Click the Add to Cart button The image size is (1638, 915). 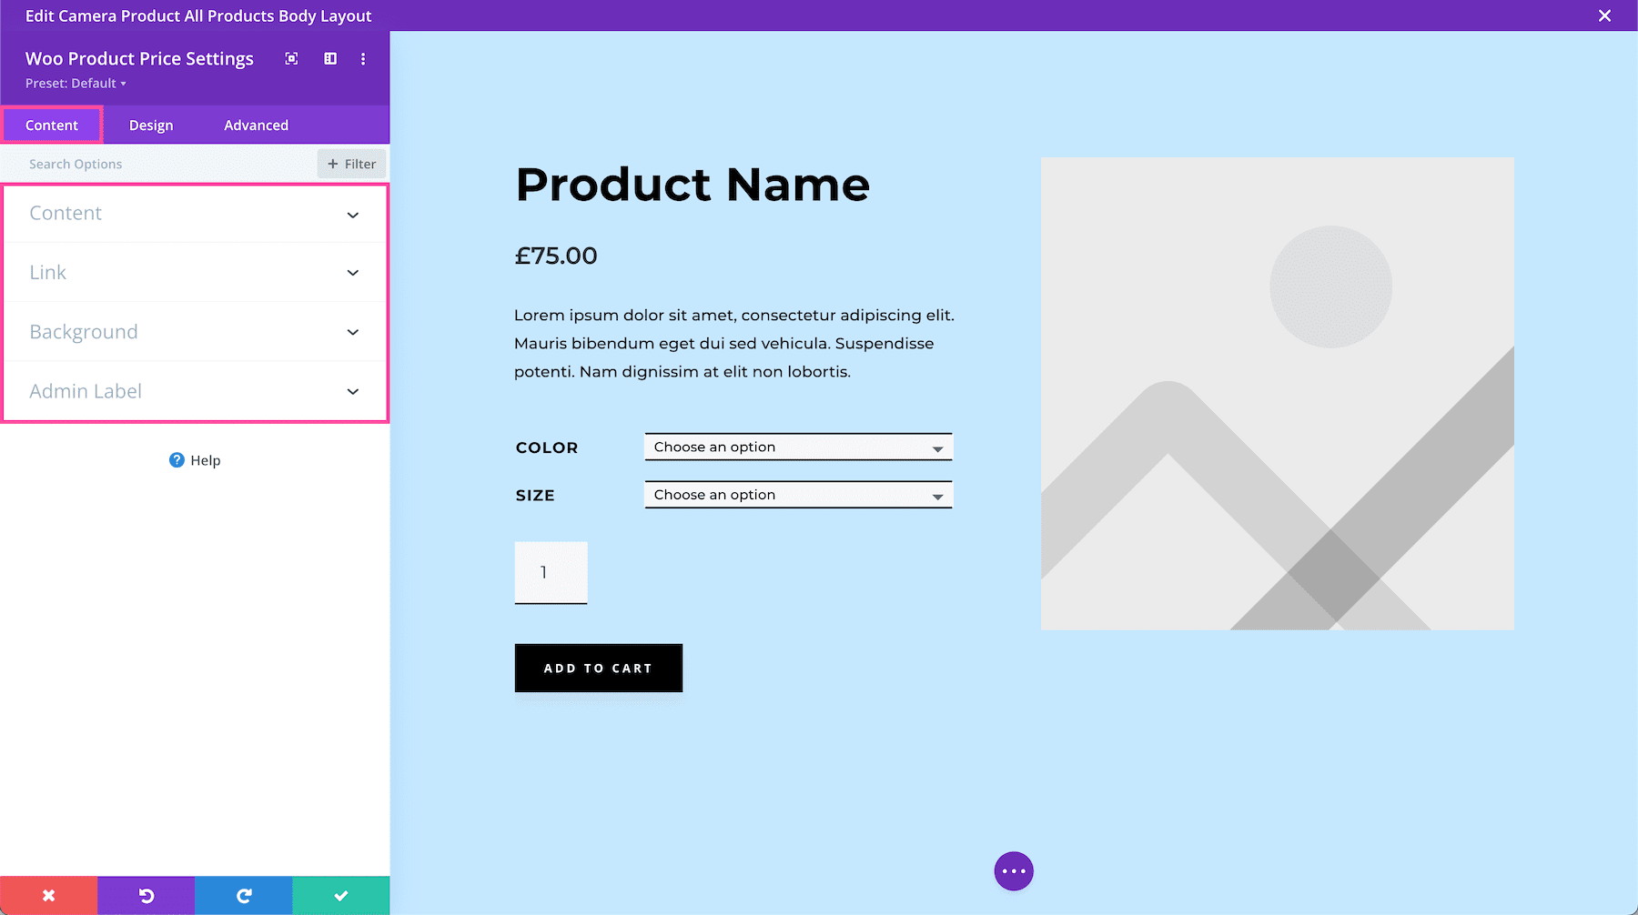598,668
